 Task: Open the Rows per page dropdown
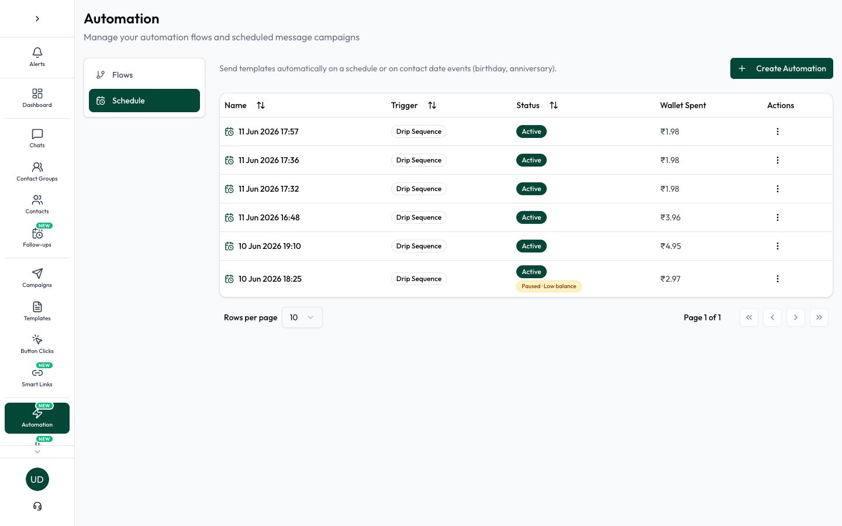click(302, 317)
